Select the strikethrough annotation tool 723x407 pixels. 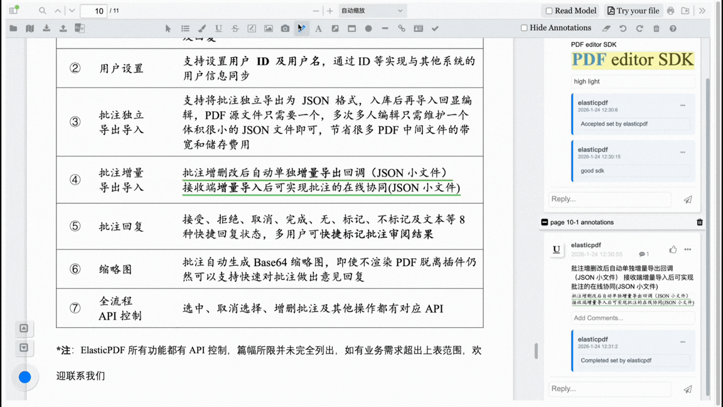click(x=234, y=28)
